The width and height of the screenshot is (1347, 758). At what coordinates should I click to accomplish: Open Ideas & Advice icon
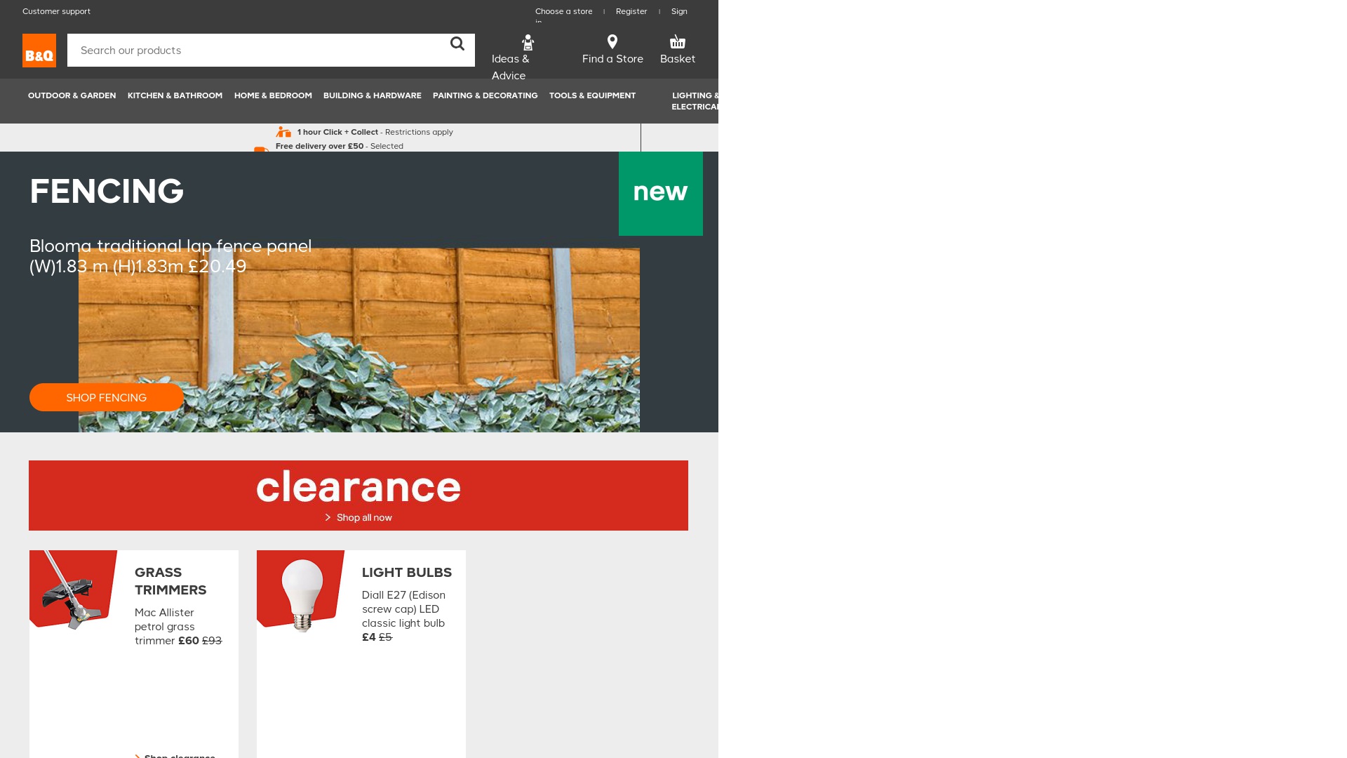[x=528, y=43]
